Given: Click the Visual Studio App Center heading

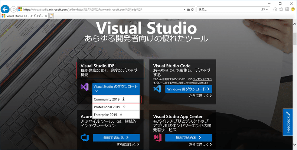Looking at the screenshot, I should tap(178, 116).
